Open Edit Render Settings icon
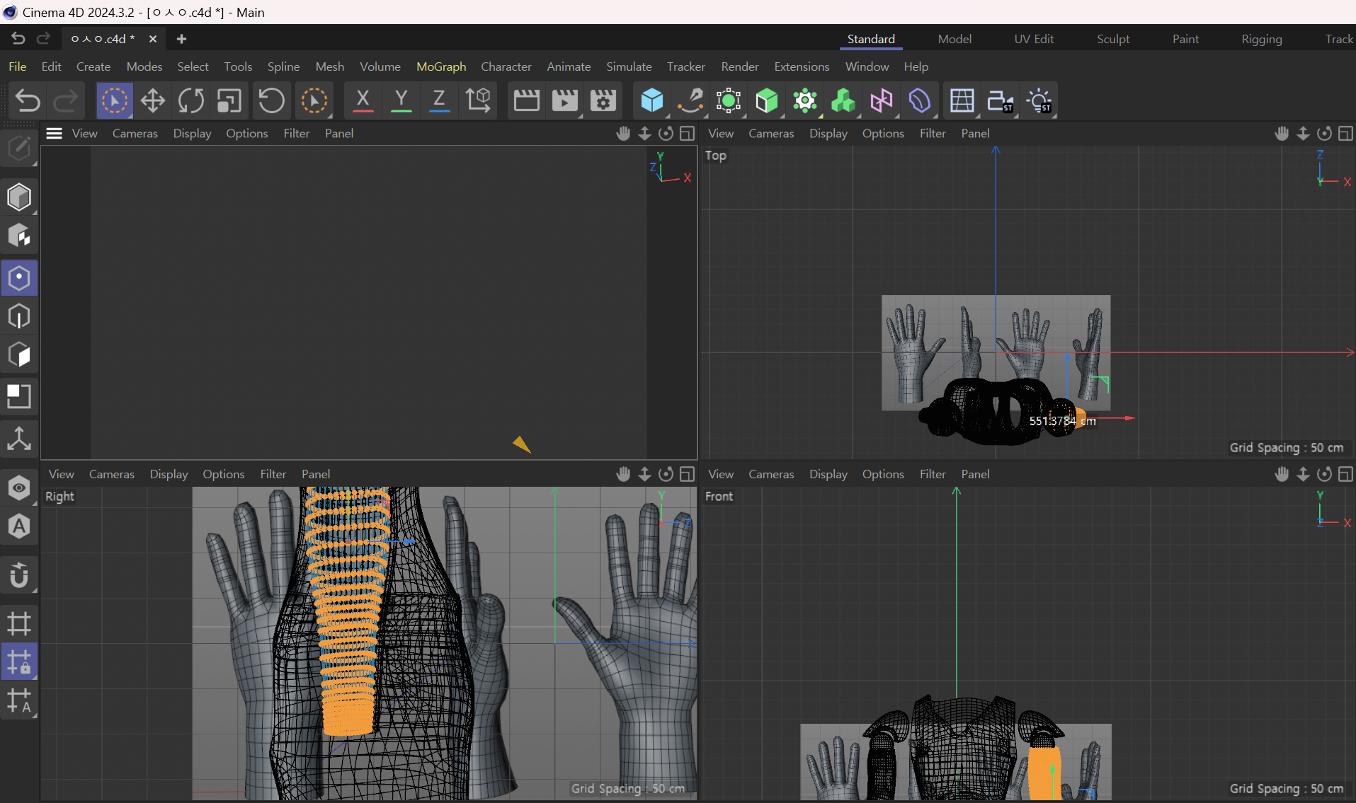 [x=603, y=101]
